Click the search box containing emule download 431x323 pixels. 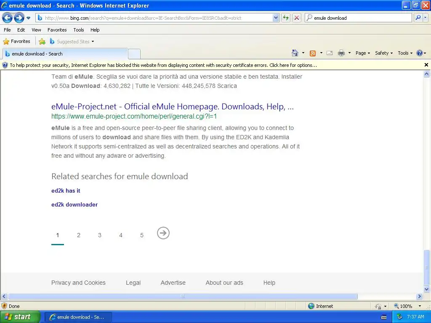coord(358,18)
